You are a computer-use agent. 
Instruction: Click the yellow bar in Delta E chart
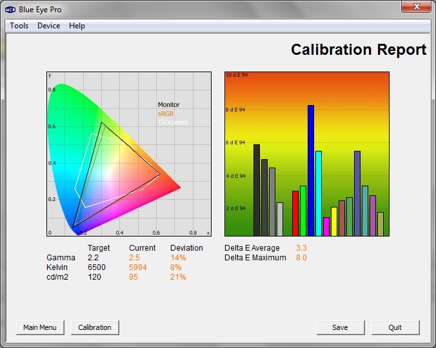334,221
